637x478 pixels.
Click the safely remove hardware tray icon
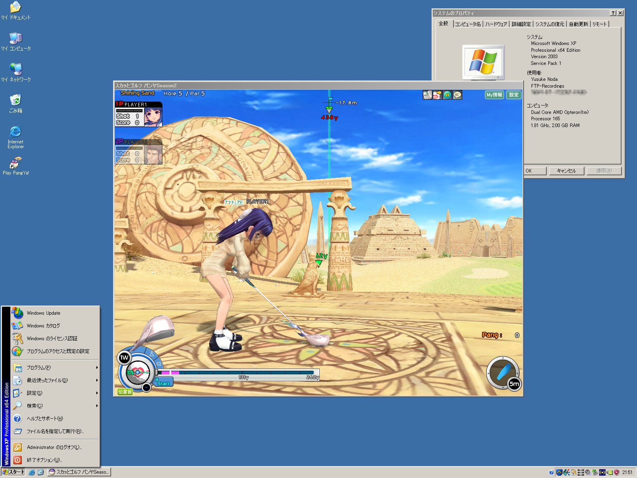[595, 472]
